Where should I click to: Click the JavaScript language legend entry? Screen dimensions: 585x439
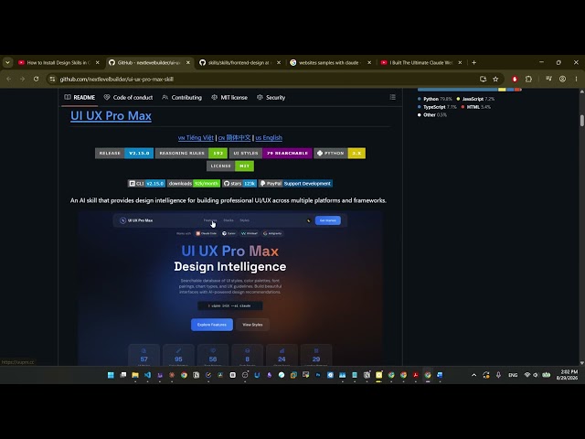click(475, 99)
